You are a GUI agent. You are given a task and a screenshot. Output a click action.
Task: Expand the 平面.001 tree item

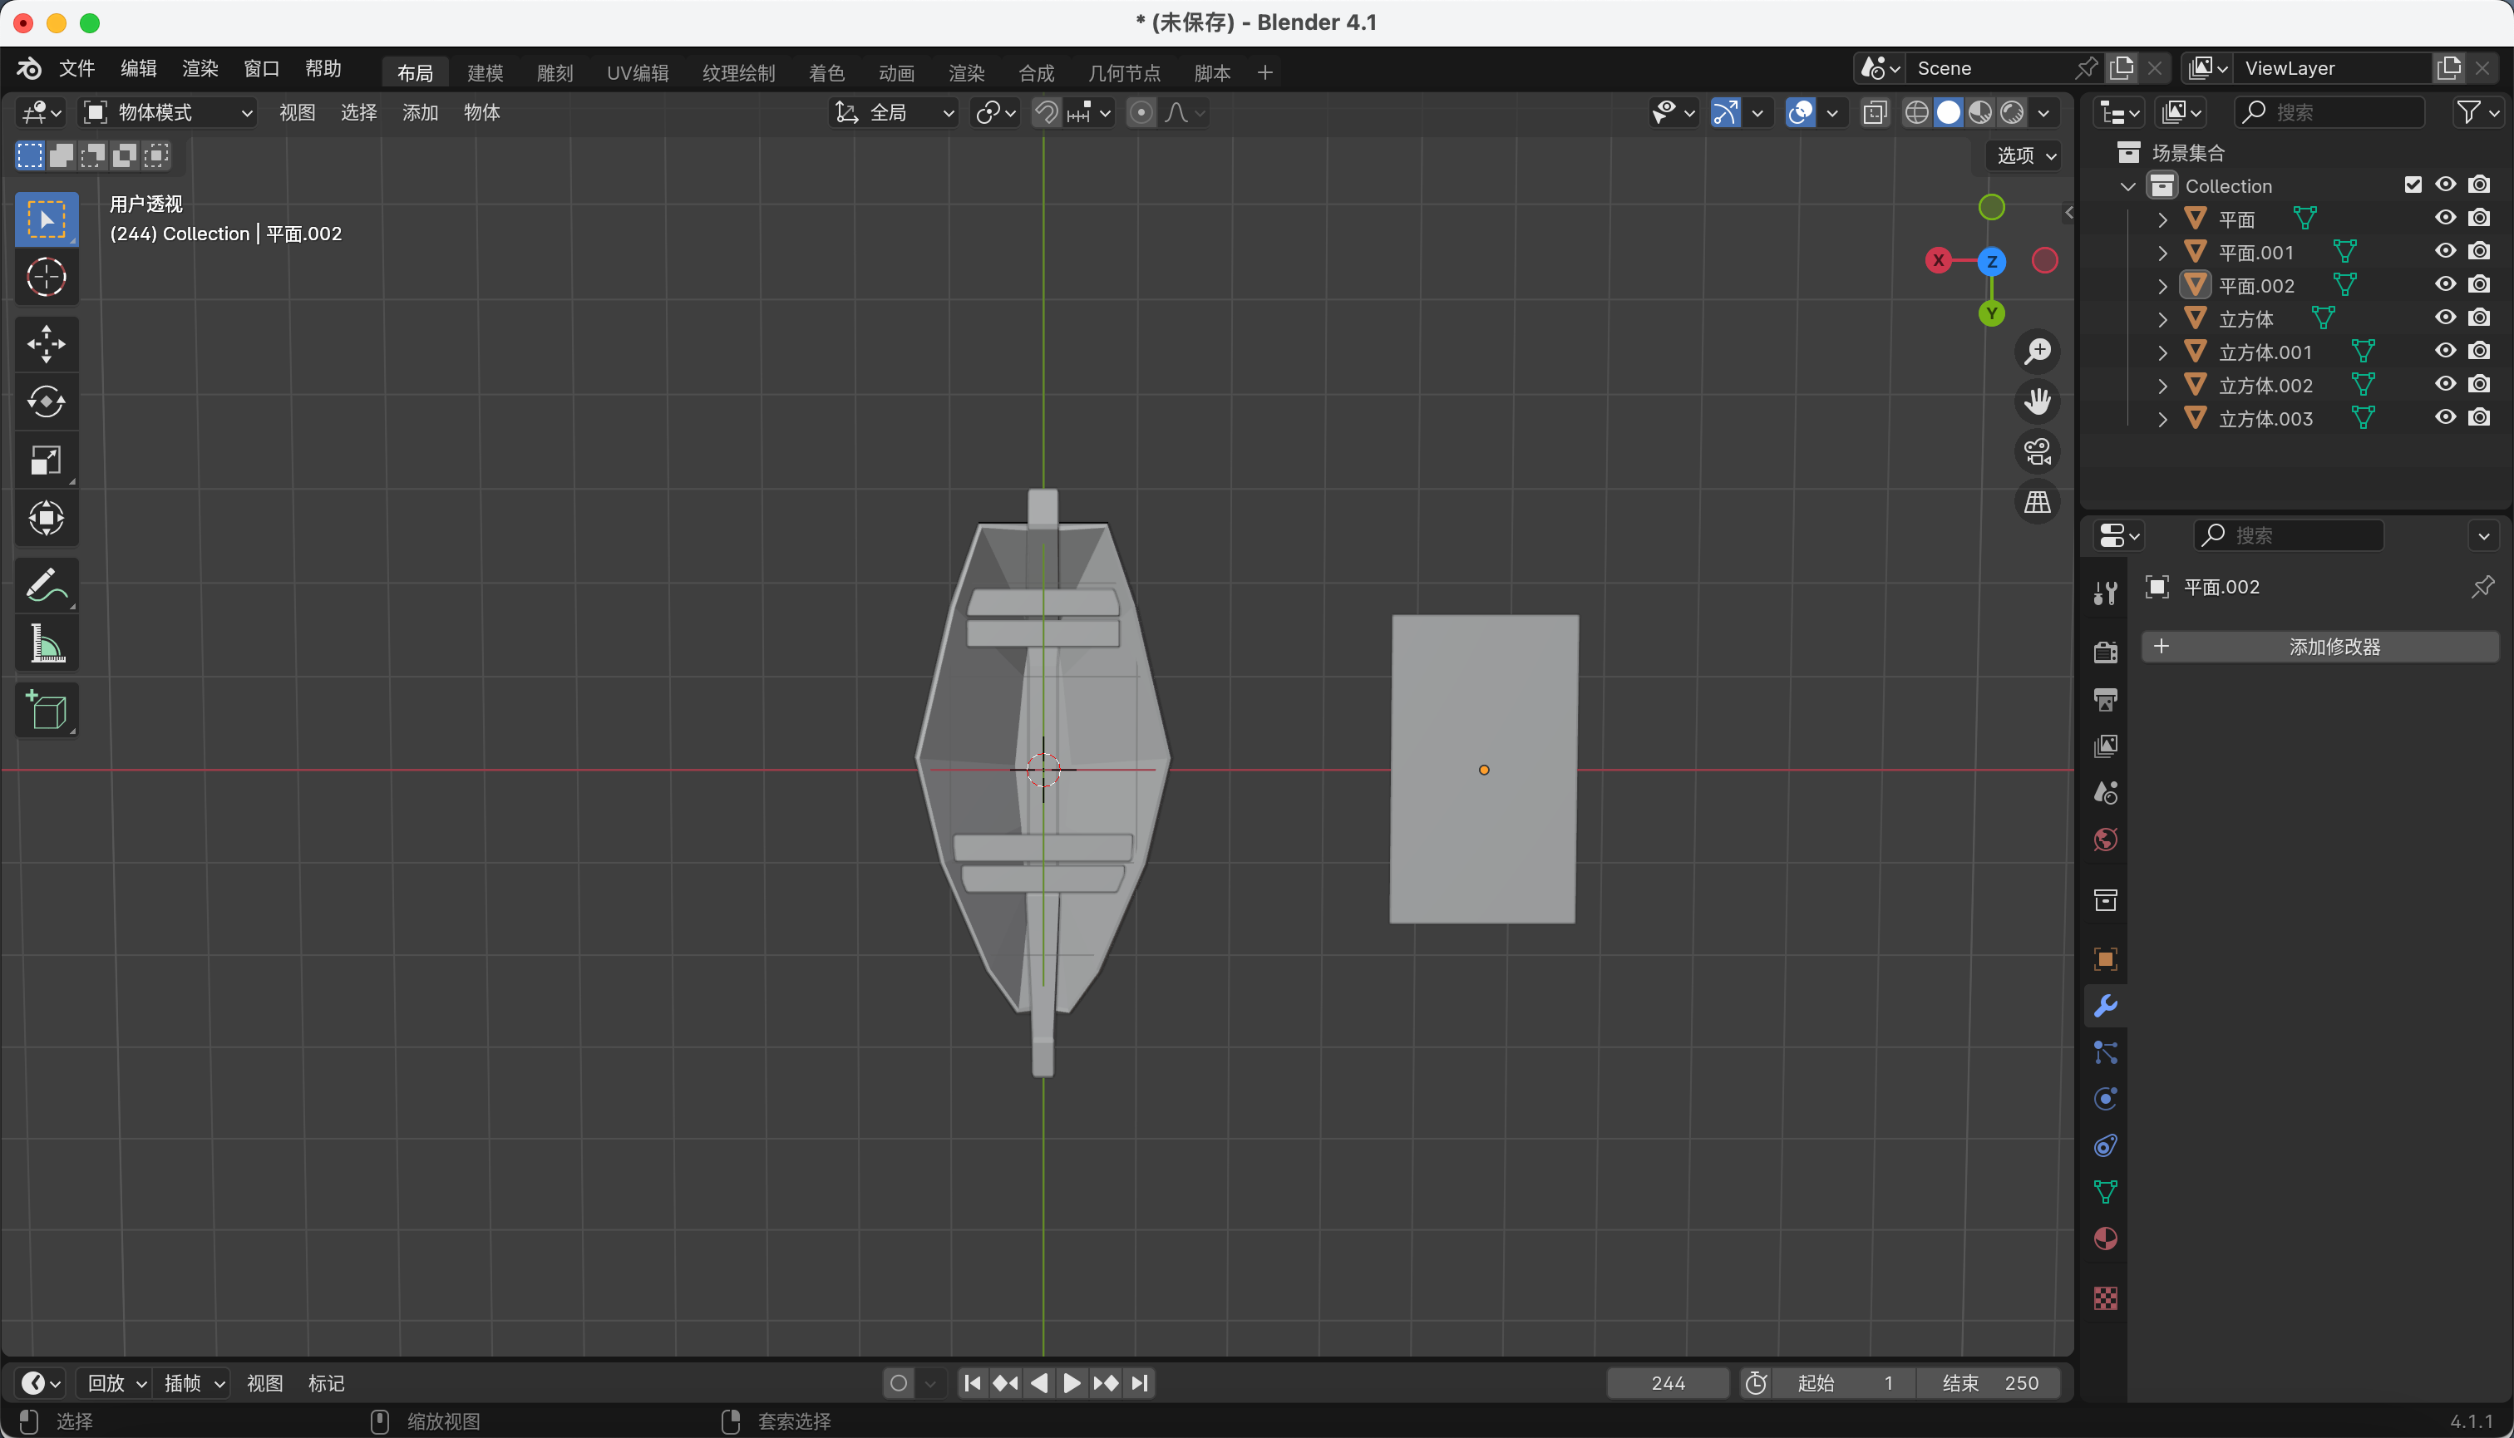(x=2162, y=253)
